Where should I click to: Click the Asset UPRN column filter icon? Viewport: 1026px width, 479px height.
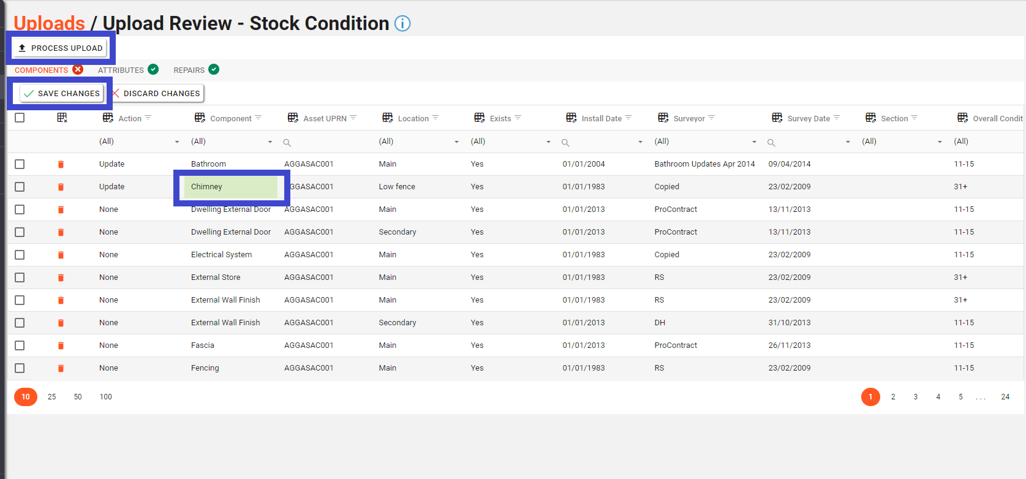coord(353,118)
